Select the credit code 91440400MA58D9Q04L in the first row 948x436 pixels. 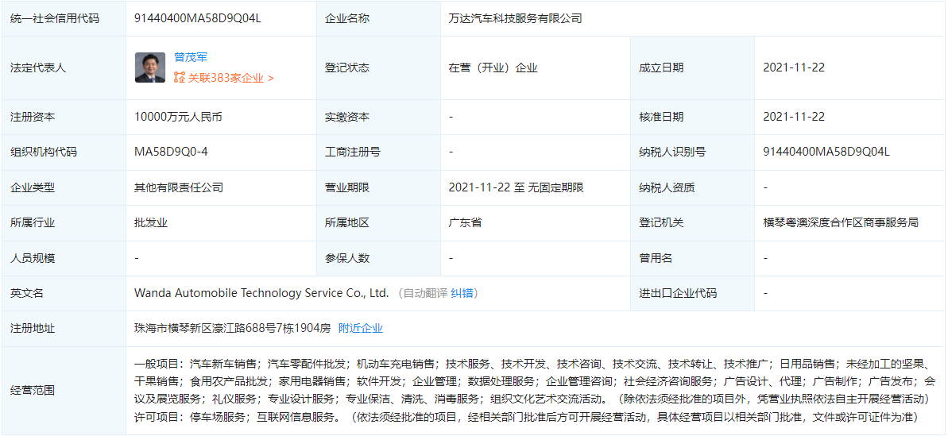pos(197,19)
